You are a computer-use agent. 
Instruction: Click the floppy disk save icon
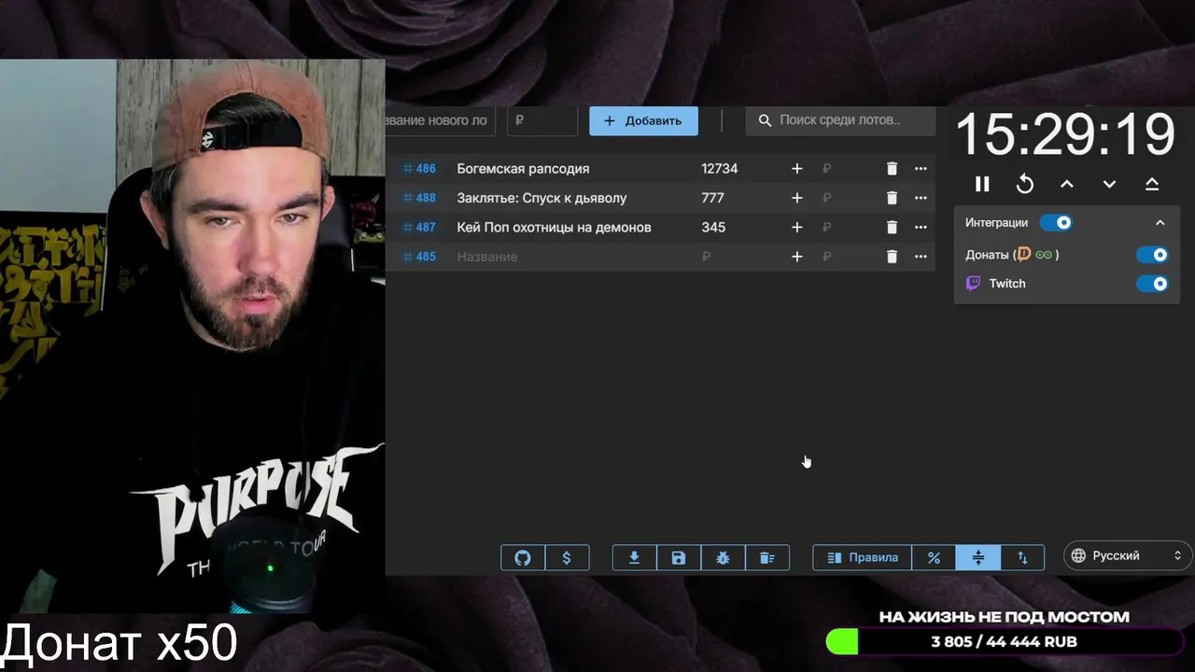(x=679, y=557)
